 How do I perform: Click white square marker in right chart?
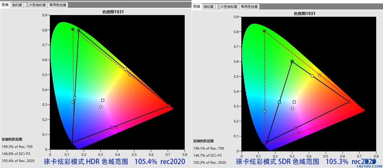pos(294,102)
